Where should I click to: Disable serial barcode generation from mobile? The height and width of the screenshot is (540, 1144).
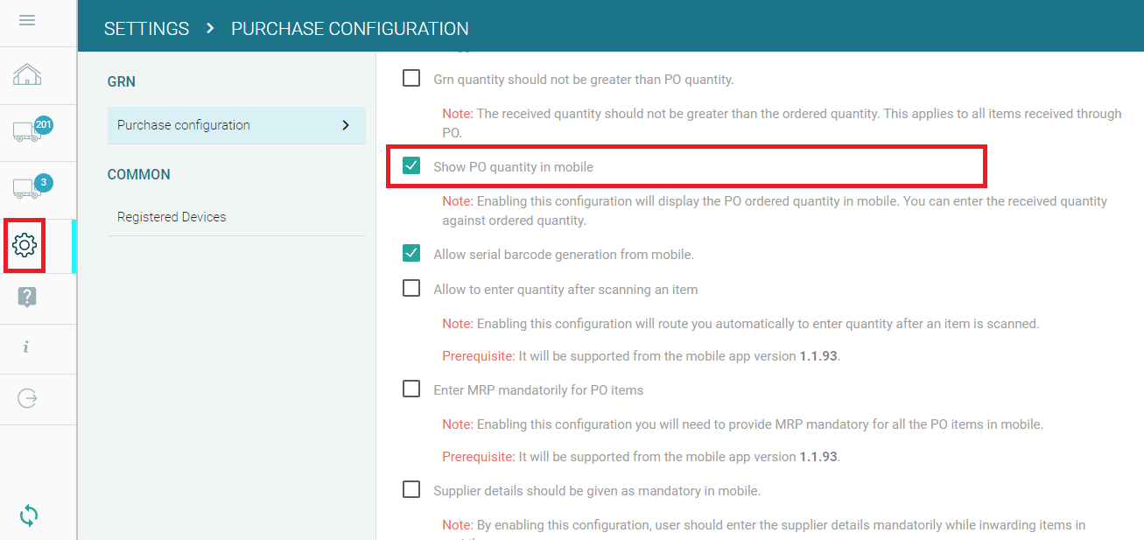click(x=411, y=254)
